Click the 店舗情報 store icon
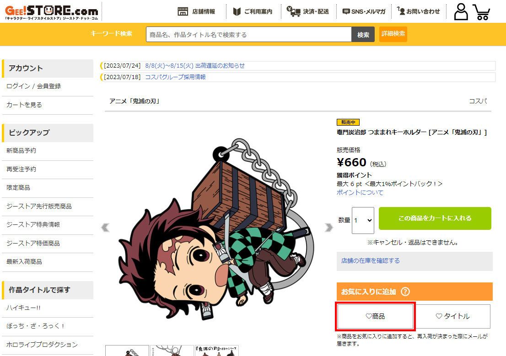 [x=183, y=11]
